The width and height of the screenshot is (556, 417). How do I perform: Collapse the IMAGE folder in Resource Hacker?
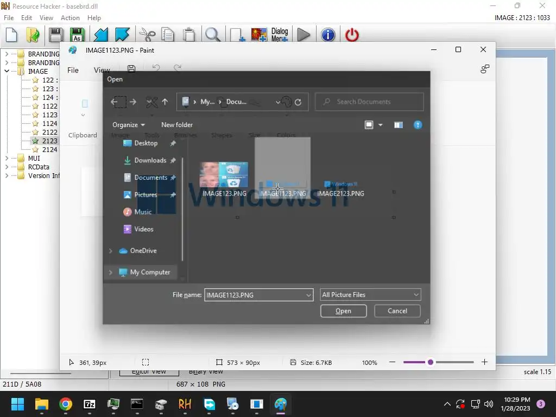coord(7,71)
